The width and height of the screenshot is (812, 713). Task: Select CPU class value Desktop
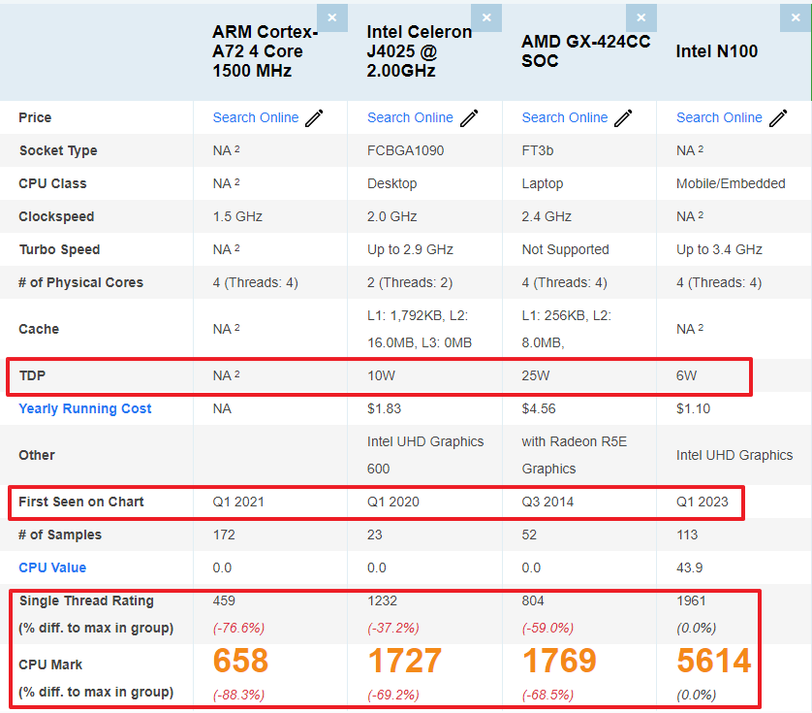click(392, 183)
